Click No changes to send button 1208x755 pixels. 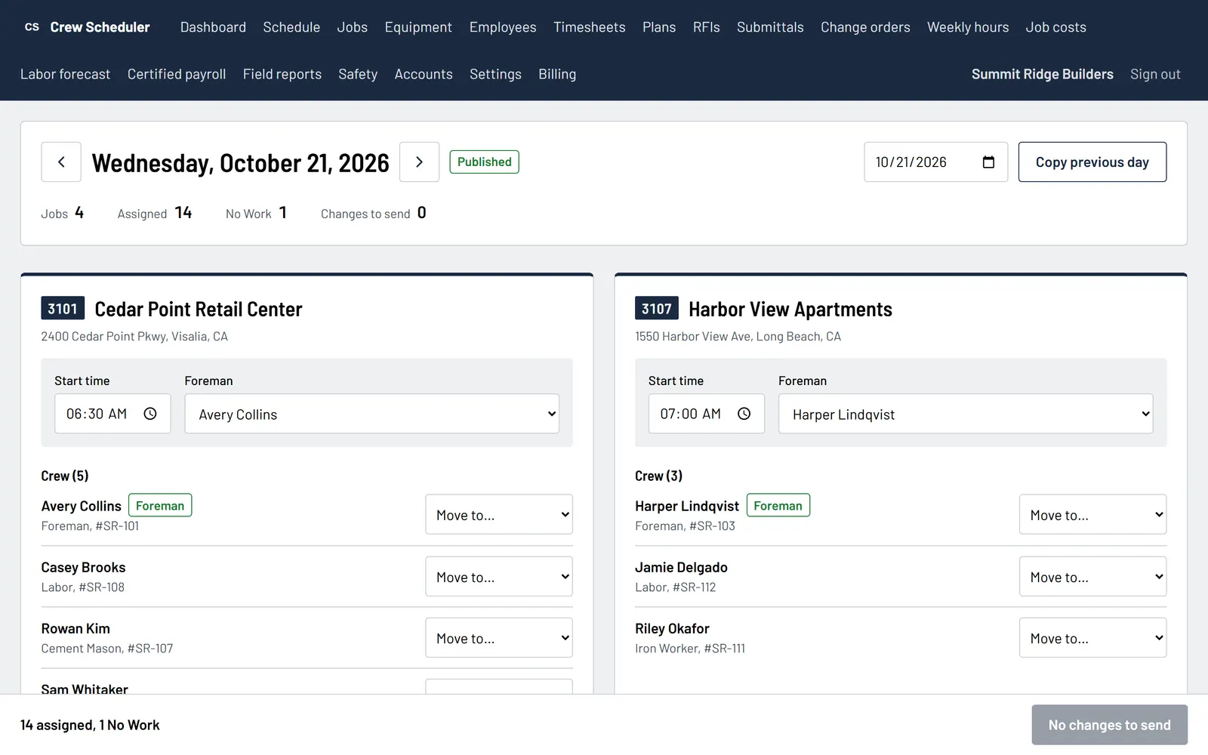(x=1109, y=725)
